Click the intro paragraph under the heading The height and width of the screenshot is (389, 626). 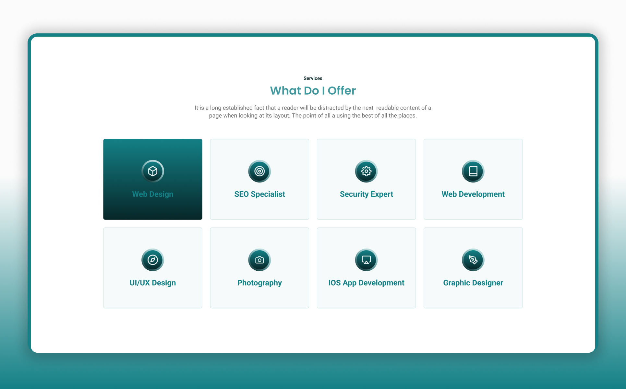tap(313, 112)
